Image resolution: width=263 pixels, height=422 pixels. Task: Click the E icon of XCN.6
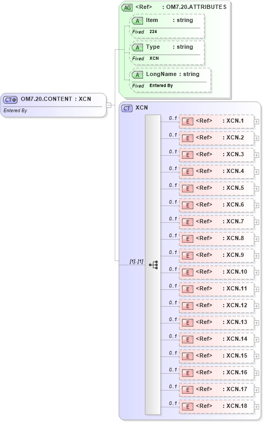[x=188, y=205]
